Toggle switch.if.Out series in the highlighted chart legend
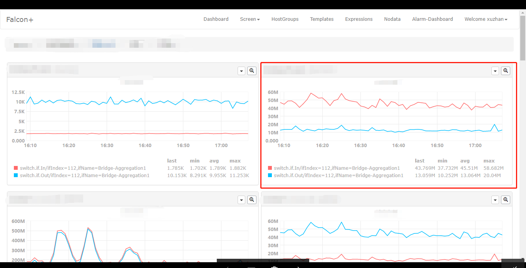 coord(338,175)
